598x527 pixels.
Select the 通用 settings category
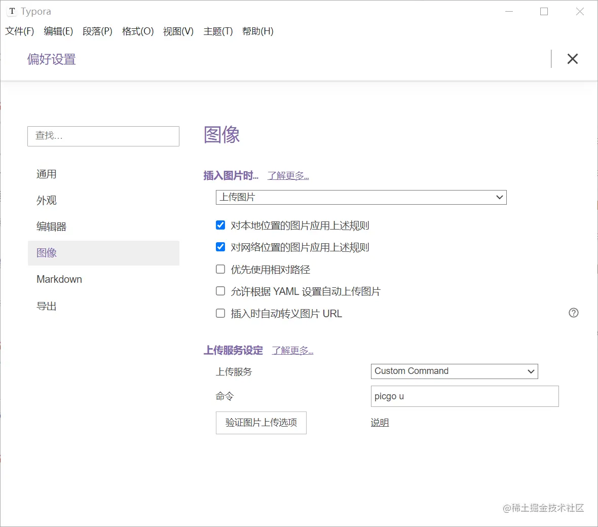(x=103, y=174)
